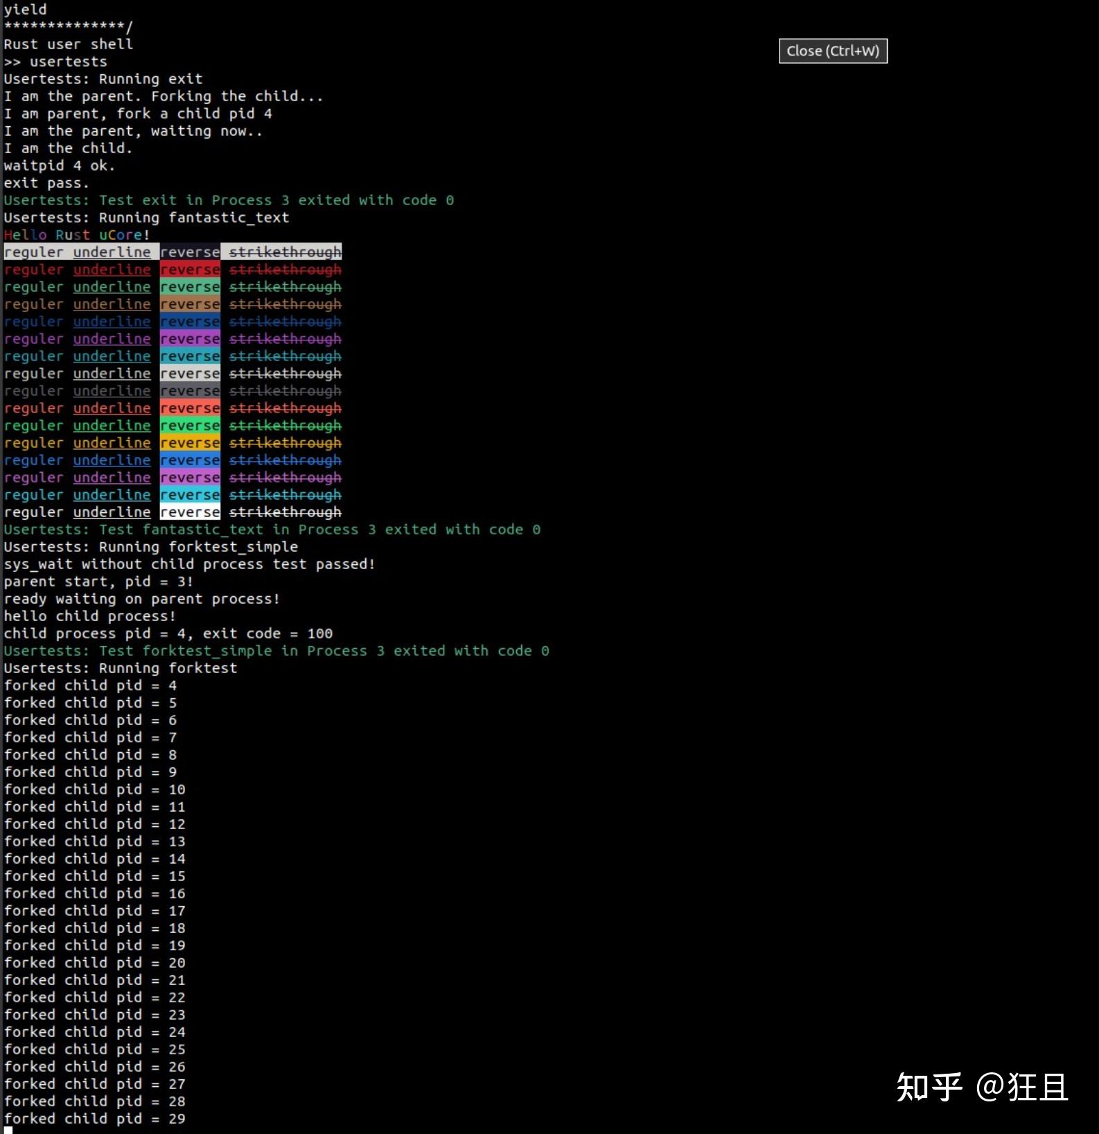Select 'forked child pid = 19' line
The width and height of the screenshot is (1099, 1134).
click(95, 945)
